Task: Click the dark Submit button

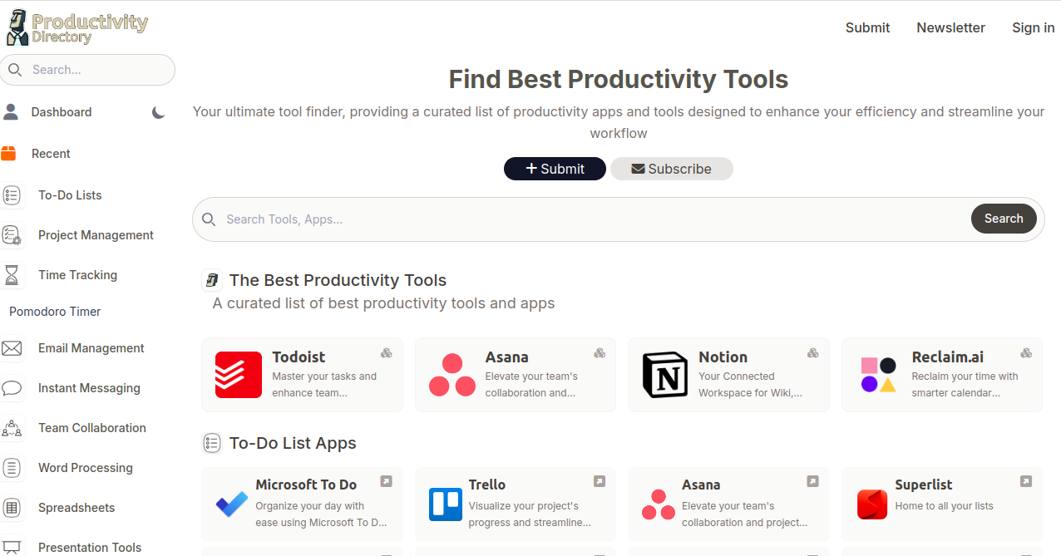Action: pos(555,169)
